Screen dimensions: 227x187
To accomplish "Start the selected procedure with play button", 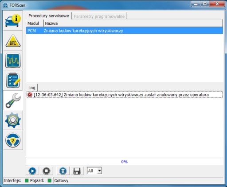I will coord(32,171).
